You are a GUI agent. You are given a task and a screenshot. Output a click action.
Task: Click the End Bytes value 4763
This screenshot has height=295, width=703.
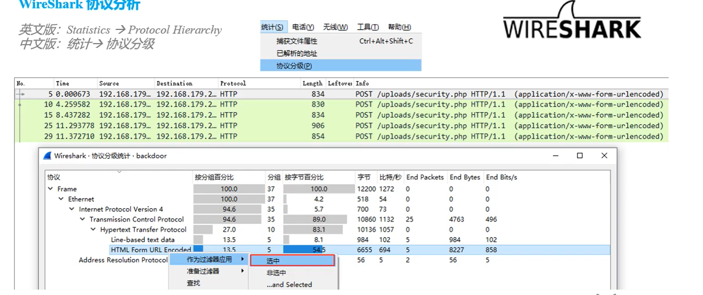coord(456,219)
